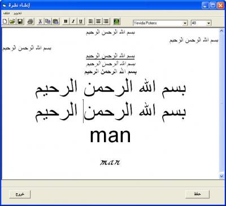Click the حفظ (Save) button

pyautogui.click(x=197, y=194)
